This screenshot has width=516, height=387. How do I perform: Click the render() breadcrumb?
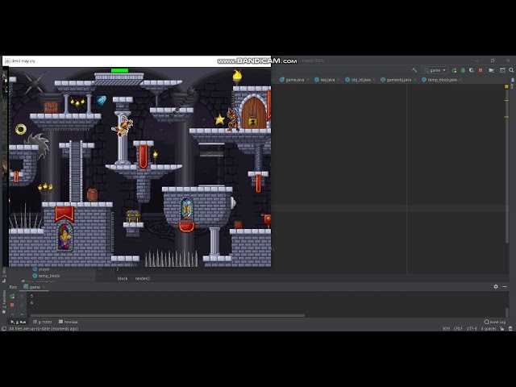coord(142,278)
